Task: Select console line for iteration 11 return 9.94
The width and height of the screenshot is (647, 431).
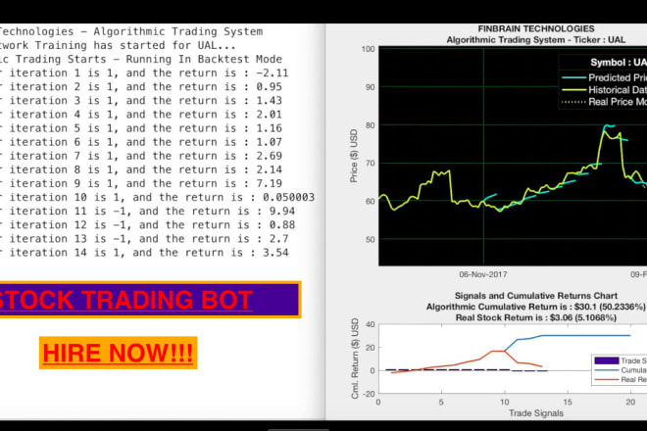Action: point(148,212)
